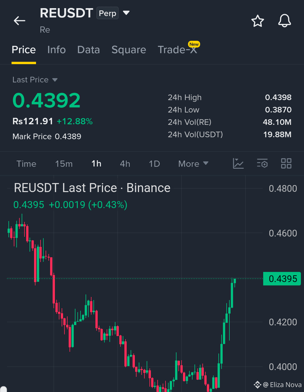Tap the REUSDT symbol title
Image resolution: width=304 pixels, height=392 pixels.
(x=66, y=13)
